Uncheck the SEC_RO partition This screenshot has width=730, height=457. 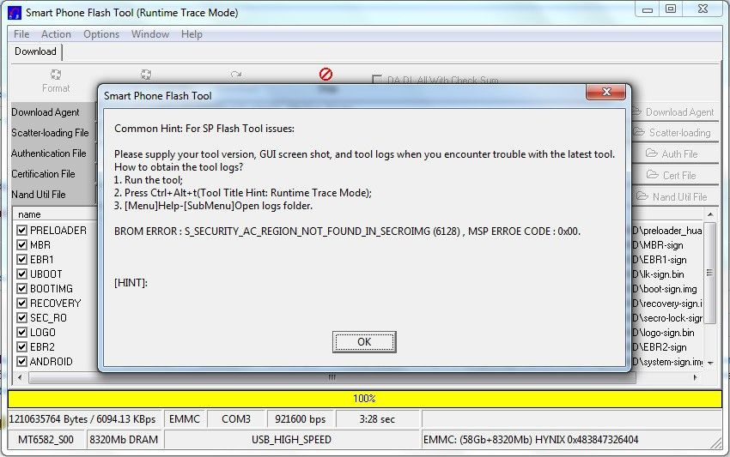click(21, 317)
